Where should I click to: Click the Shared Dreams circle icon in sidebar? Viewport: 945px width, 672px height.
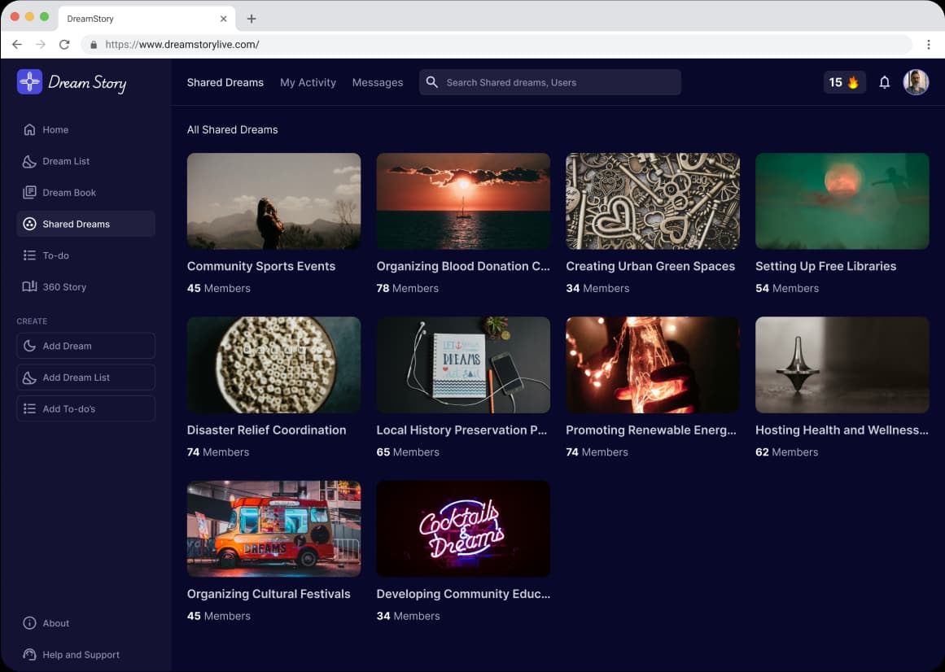(29, 224)
